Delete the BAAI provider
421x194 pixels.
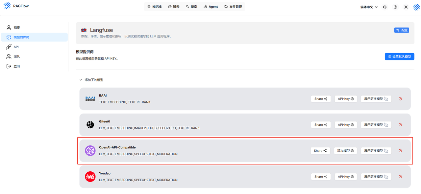[400, 99]
